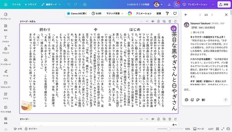Open メモ notes
This screenshot has width=232, height=132.
pyautogui.click(x=18, y=129)
